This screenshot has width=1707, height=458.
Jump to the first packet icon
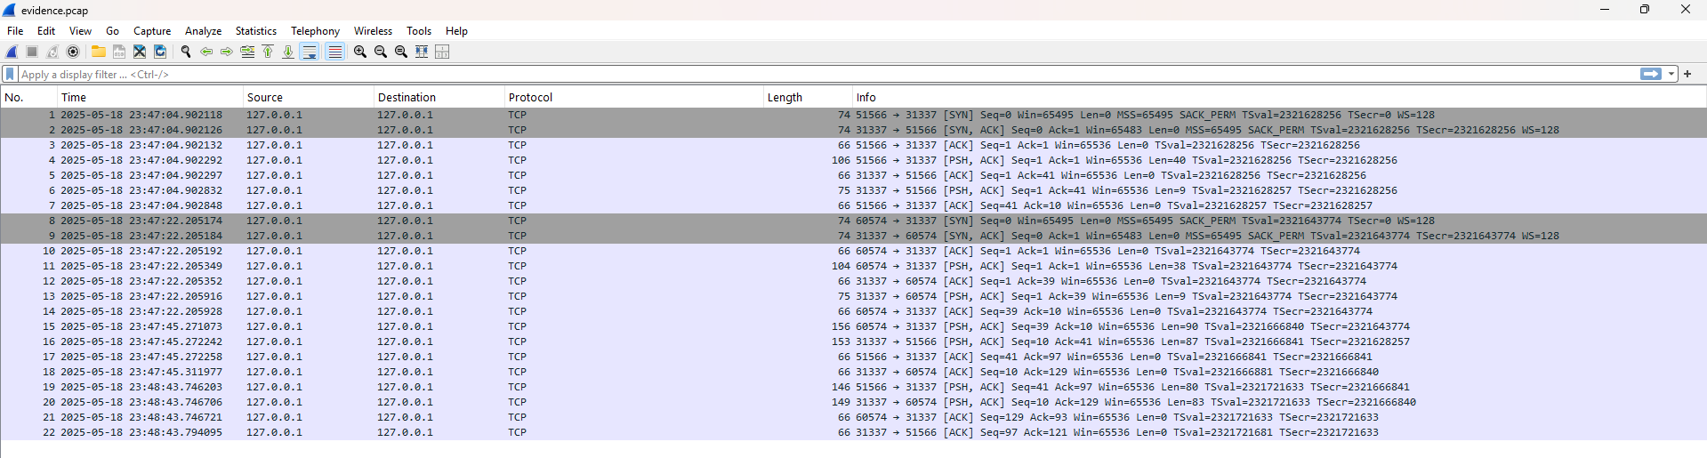pyautogui.click(x=268, y=52)
